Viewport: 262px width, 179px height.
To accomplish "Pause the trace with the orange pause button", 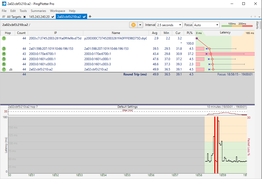I will [x=133, y=25].
